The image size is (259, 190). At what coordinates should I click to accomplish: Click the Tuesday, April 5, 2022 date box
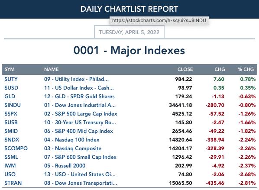(x=129, y=32)
